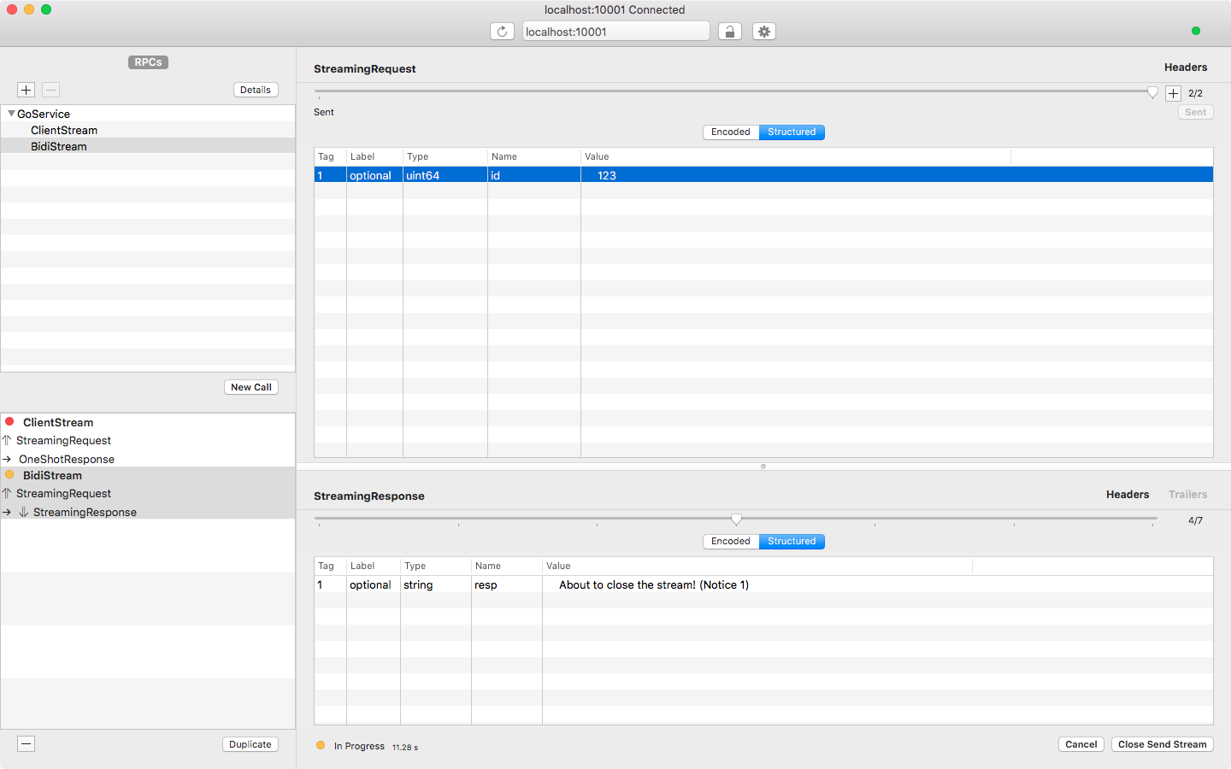
Task: Click up arrow icon of ClientStream StreamingRequest
Action: click(7, 440)
